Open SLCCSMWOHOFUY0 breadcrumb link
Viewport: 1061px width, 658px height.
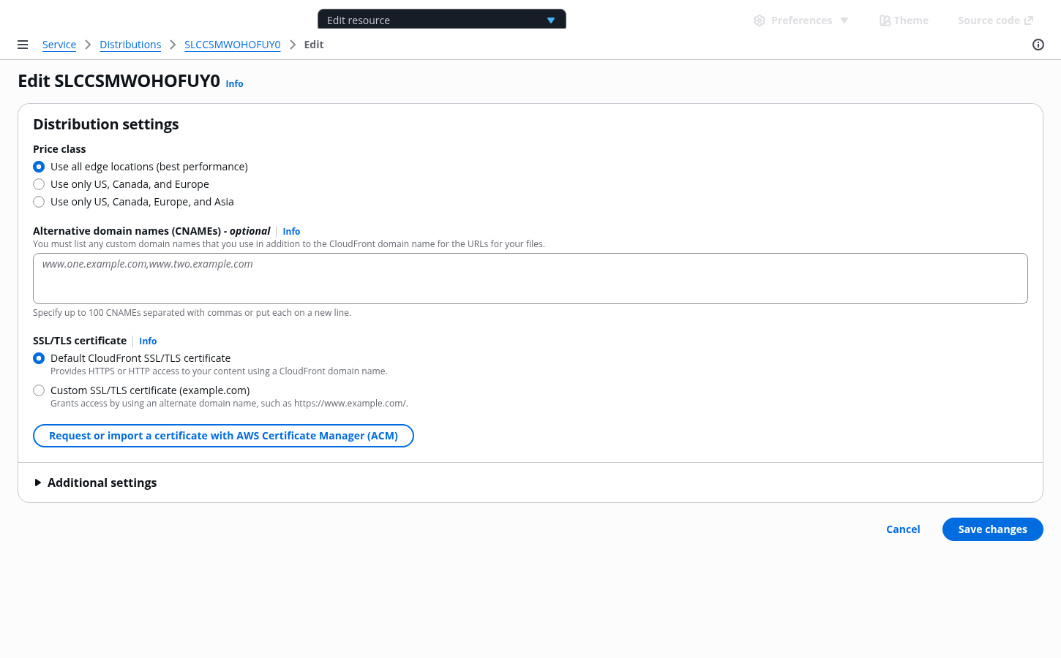click(232, 45)
